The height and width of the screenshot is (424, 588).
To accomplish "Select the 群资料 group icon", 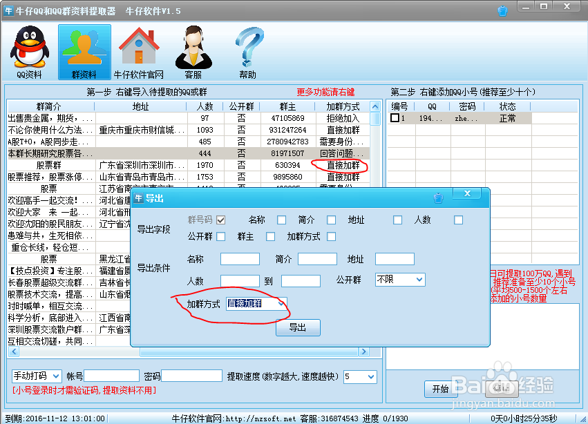I will coord(84,52).
